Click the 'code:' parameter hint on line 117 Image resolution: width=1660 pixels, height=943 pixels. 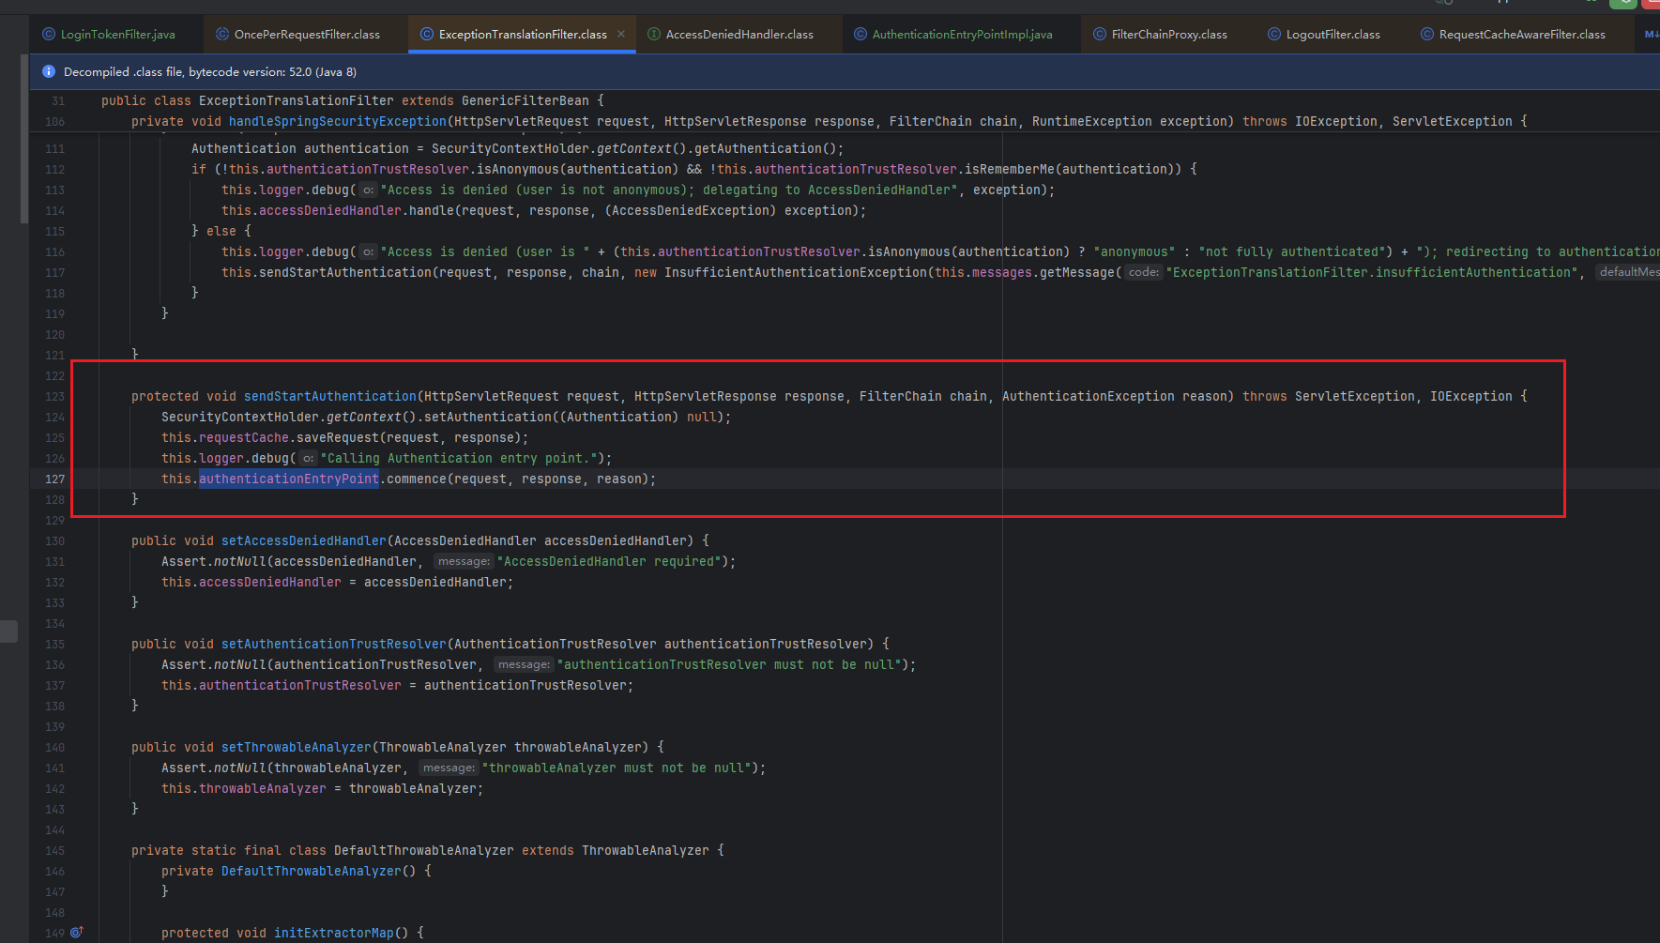(1143, 271)
